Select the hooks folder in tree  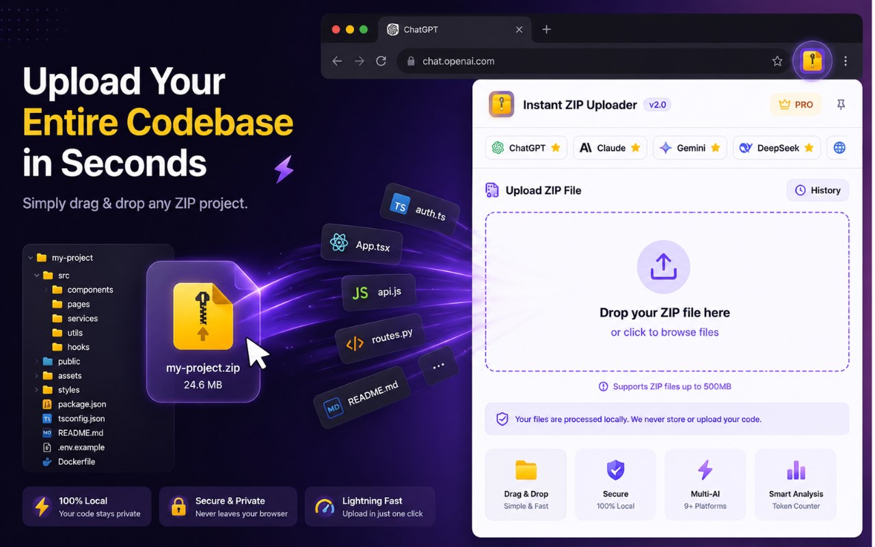pos(70,347)
